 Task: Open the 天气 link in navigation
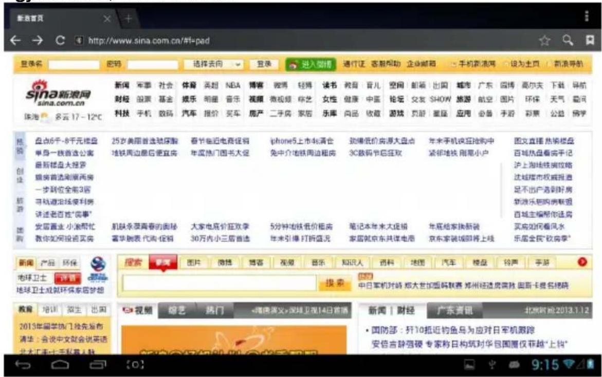pos(557,99)
